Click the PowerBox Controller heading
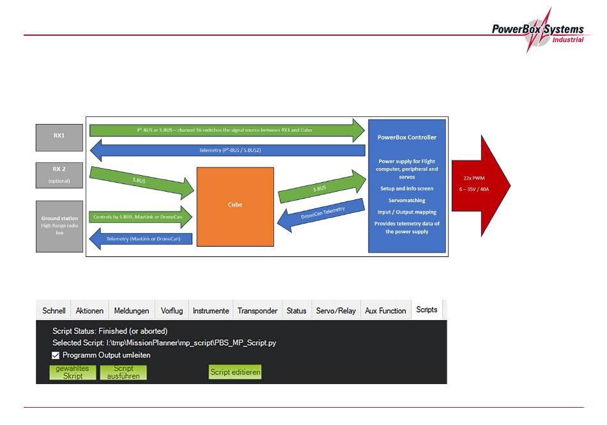 pos(407,137)
